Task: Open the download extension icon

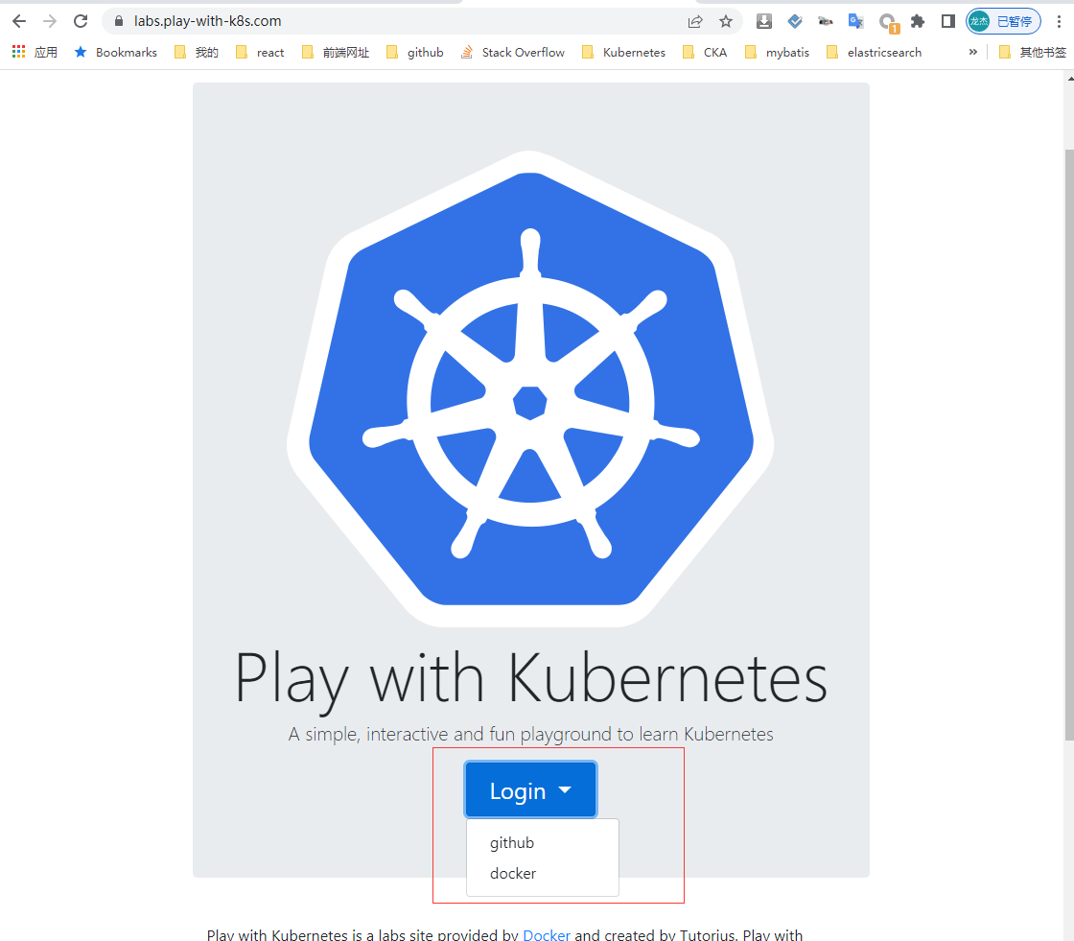Action: pos(763,21)
